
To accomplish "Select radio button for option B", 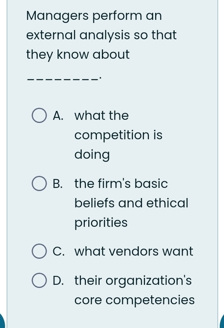I will 39,183.
